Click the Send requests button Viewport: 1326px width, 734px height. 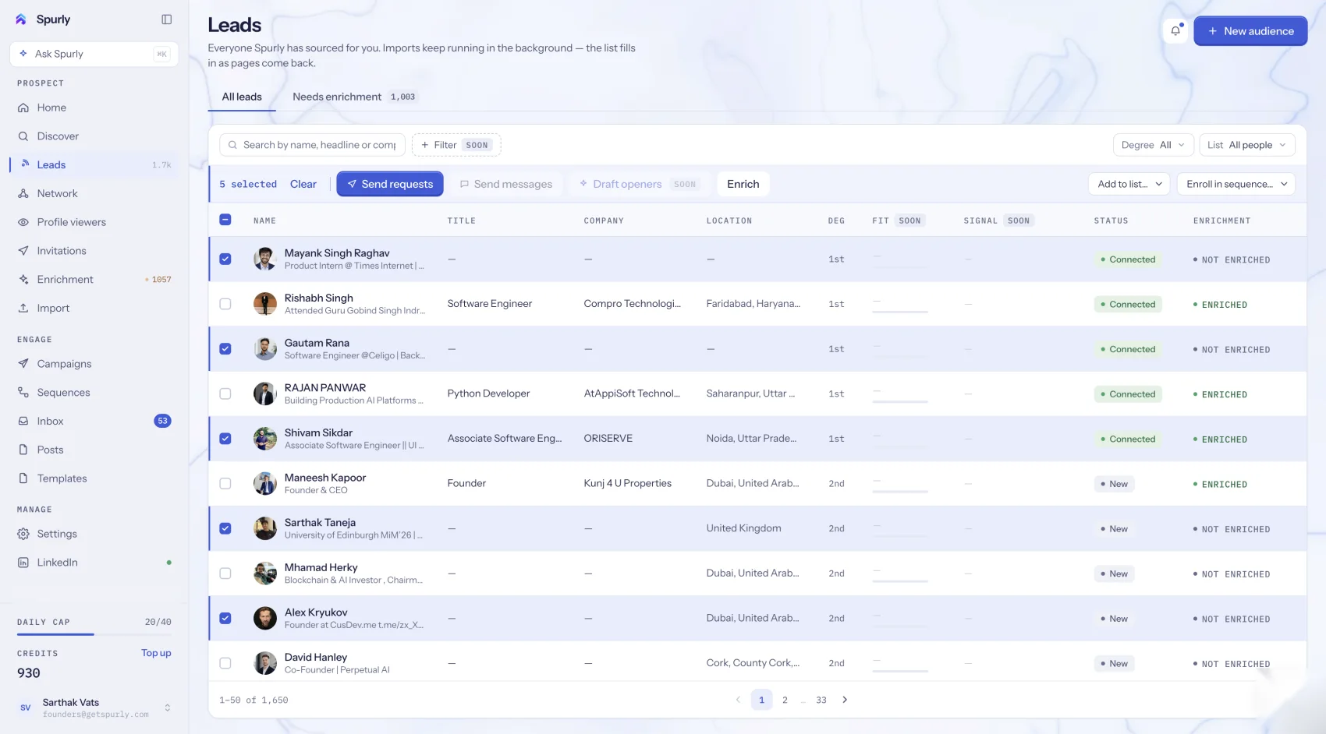[x=390, y=184]
